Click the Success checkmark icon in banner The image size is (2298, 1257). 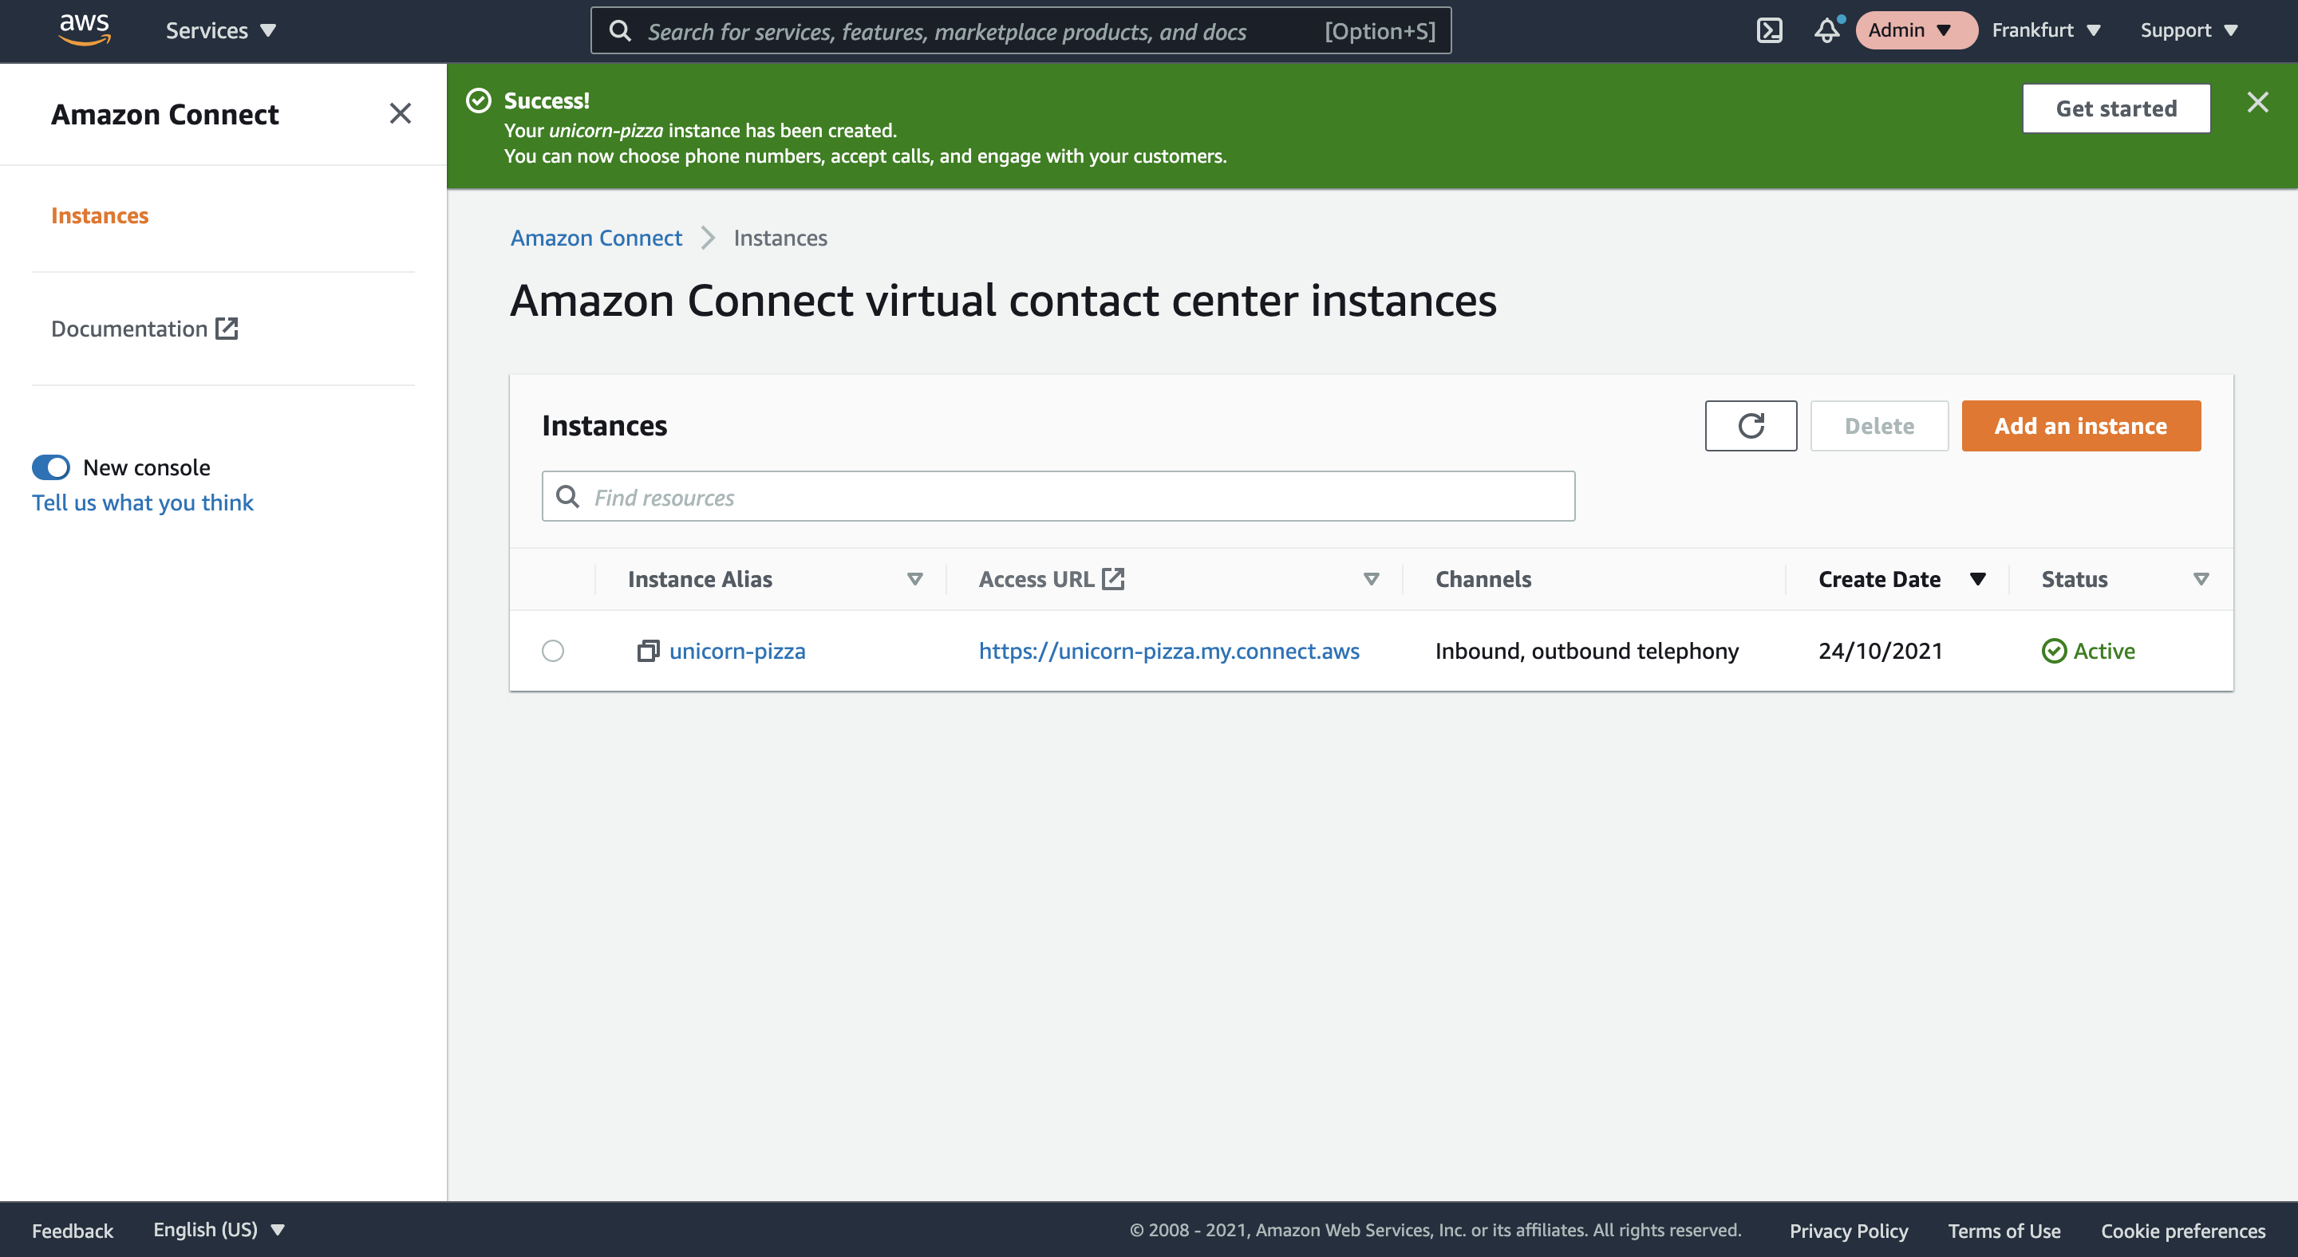478,100
